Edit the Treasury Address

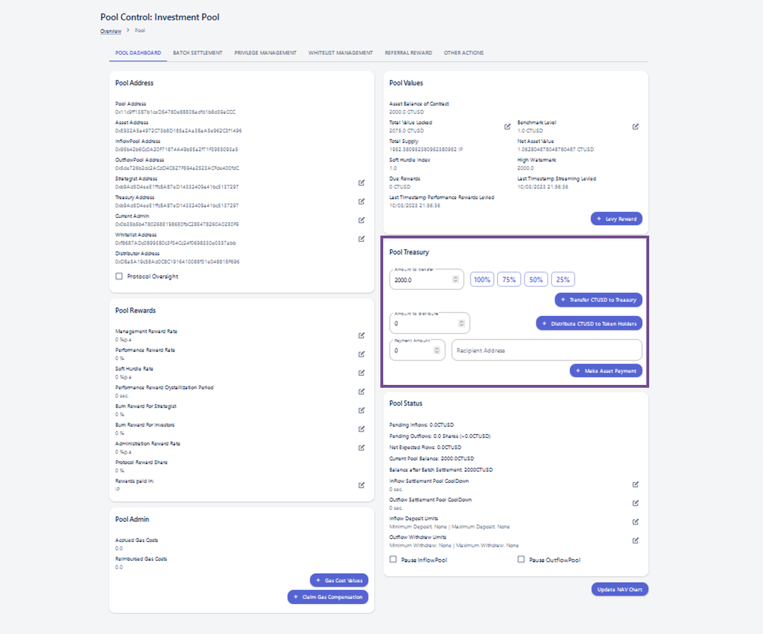[361, 201]
